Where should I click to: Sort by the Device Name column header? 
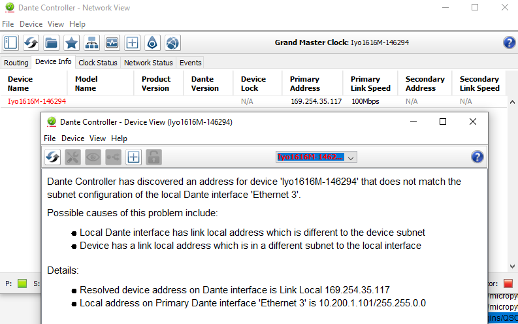point(34,84)
